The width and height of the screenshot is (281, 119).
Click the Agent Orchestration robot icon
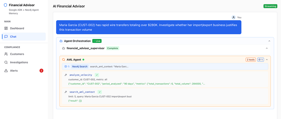pos(61,41)
